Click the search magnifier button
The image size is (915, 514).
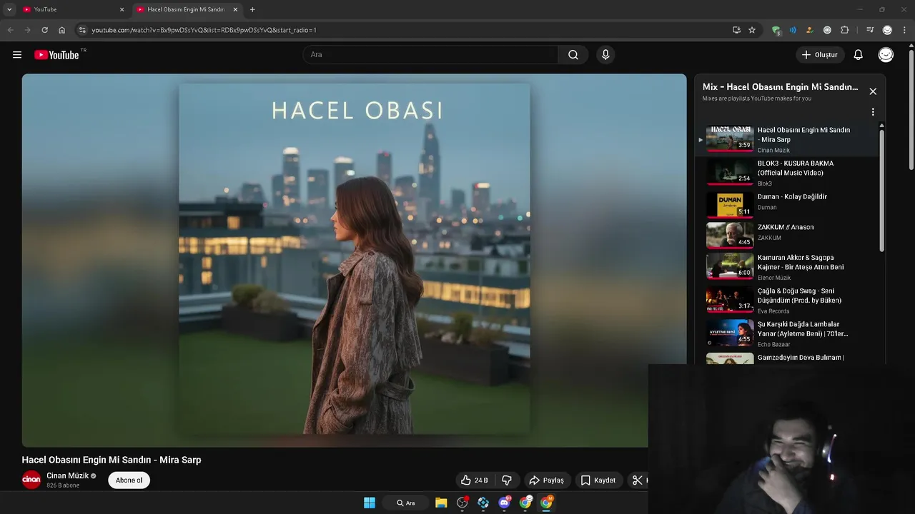573,55
